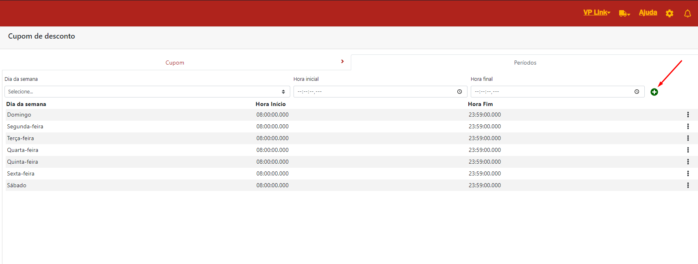Open the notifications bell icon
The height and width of the screenshot is (264, 698).
click(x=687, y=13)
